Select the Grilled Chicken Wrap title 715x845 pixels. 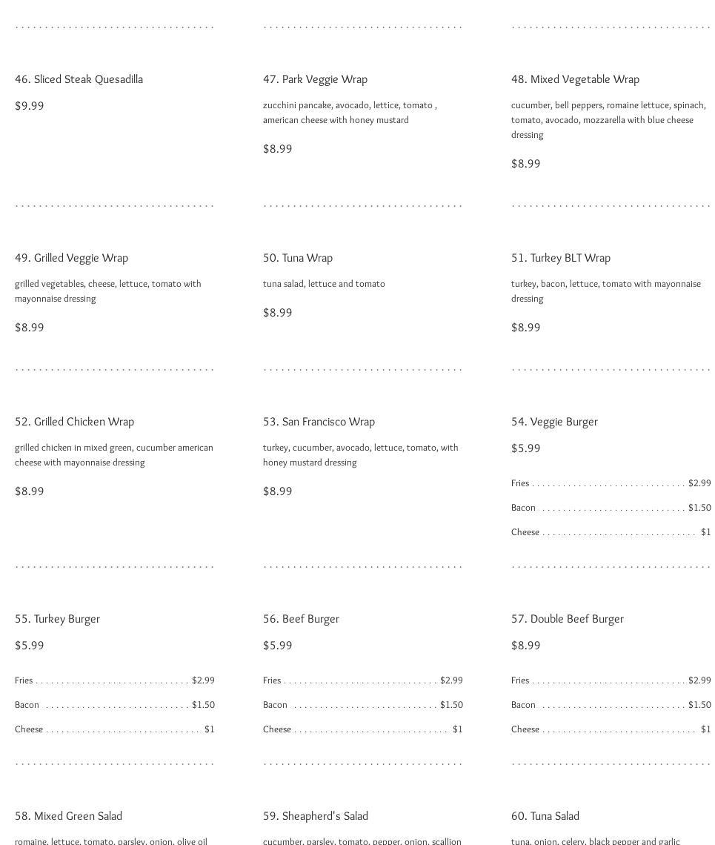74,422
